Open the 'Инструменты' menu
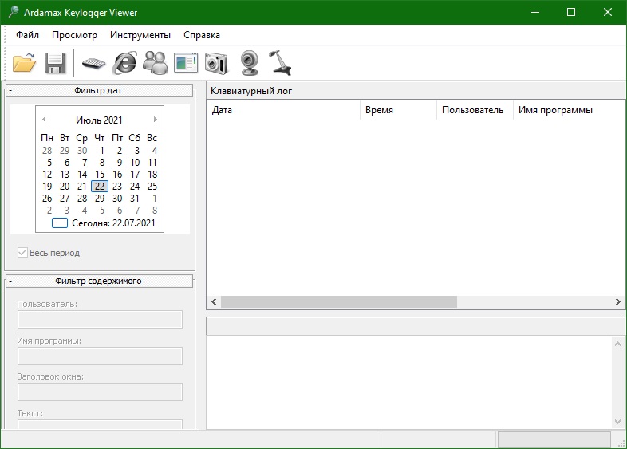This screenshot has width=627, height=449. click(x=140, y=35)
